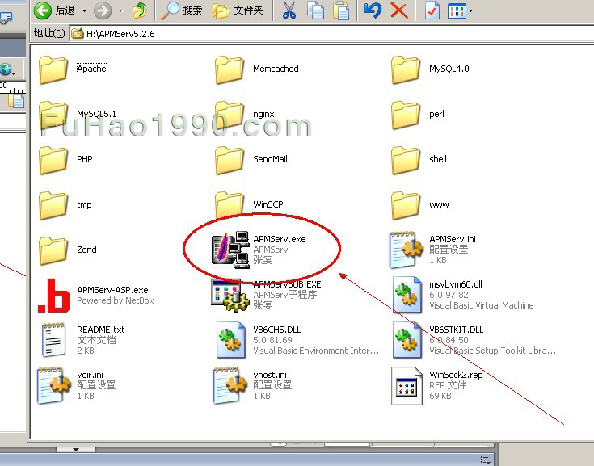594x466 pixels.
Task: Select the MySQL4.0 folder
Action: tap(430, 69)
